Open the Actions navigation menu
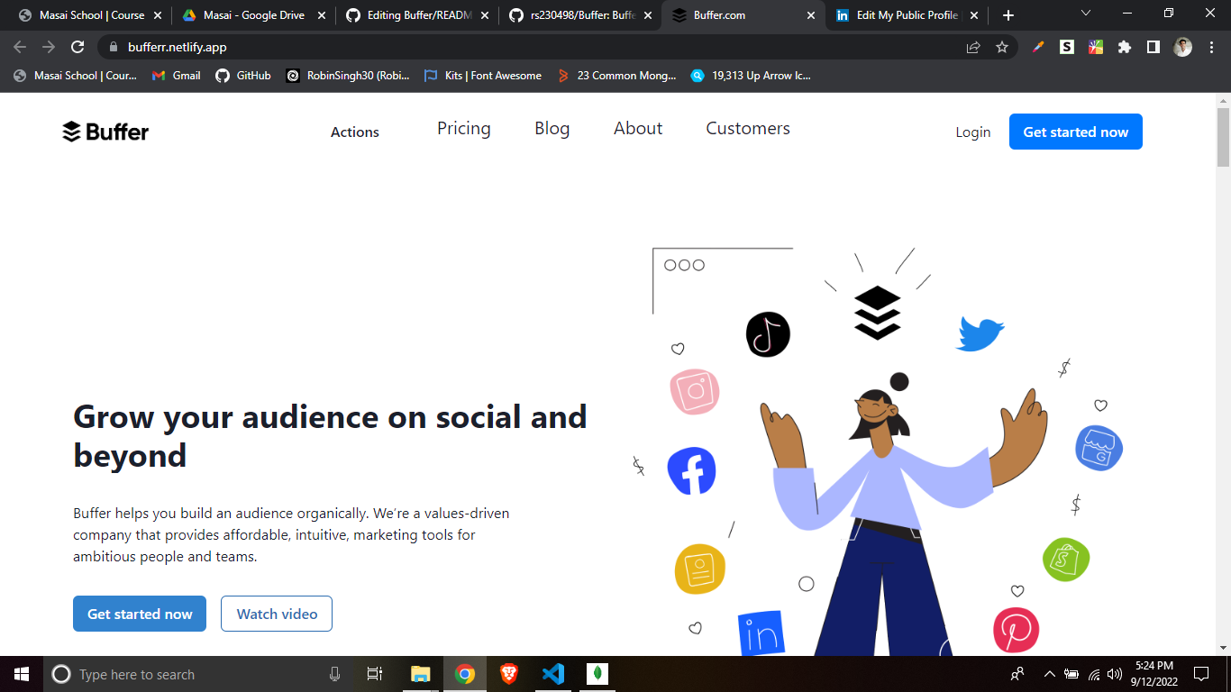This screenshot has height=692, width=1231. point(355,132)
